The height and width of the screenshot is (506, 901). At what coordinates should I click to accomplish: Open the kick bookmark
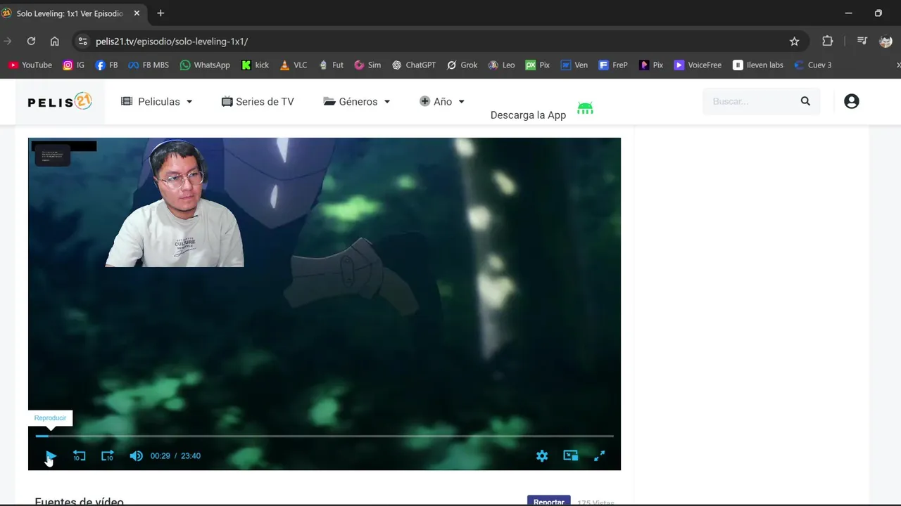[x=255, y=65]
